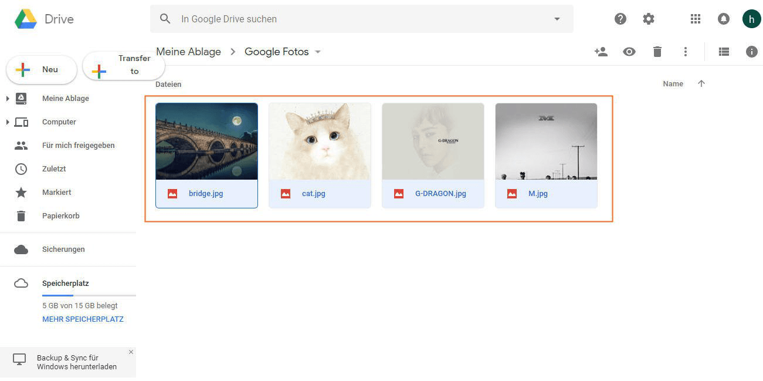Viewport: 763px width, 381px height.
Task: Open the notifications bell
Action: 724,19
